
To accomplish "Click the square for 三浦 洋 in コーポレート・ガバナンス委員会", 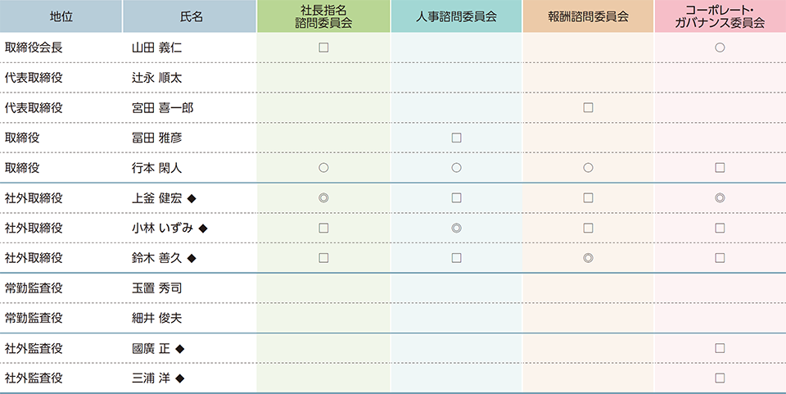I will point(720,378).
